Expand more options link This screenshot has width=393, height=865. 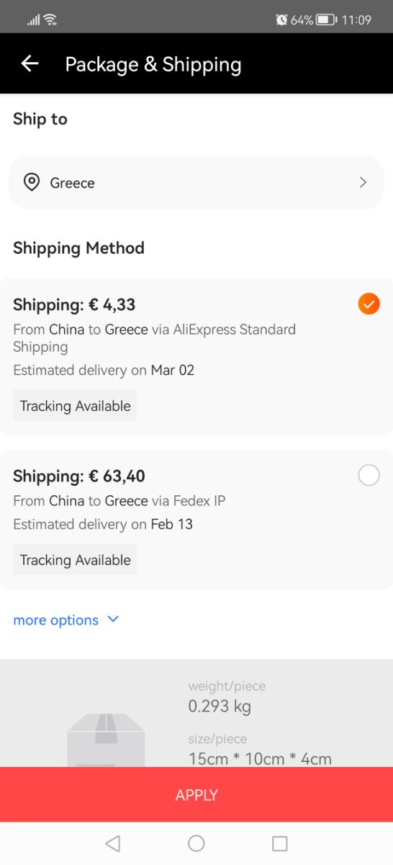click(x=56, y=620)
